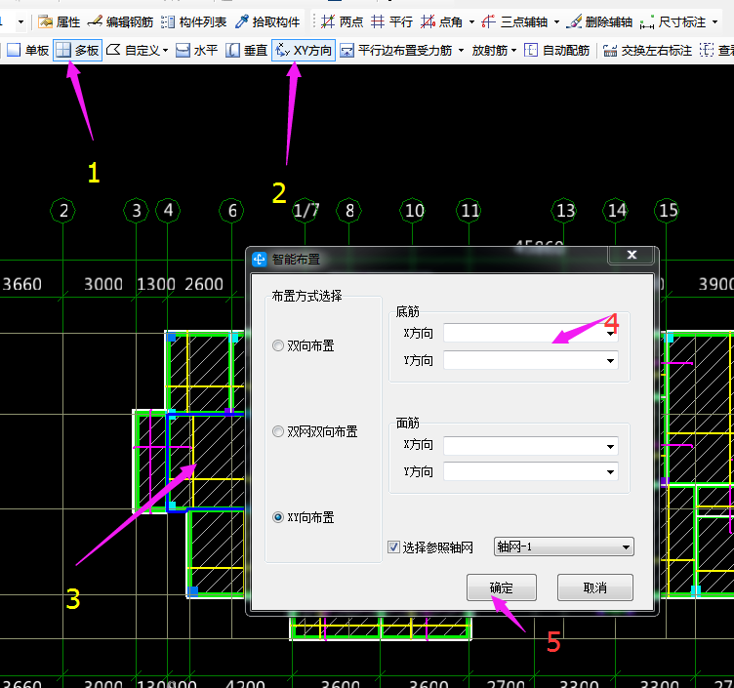Click axis bubble number 6
The height and width of the screenshot is (688, 734).
point(231,211)
